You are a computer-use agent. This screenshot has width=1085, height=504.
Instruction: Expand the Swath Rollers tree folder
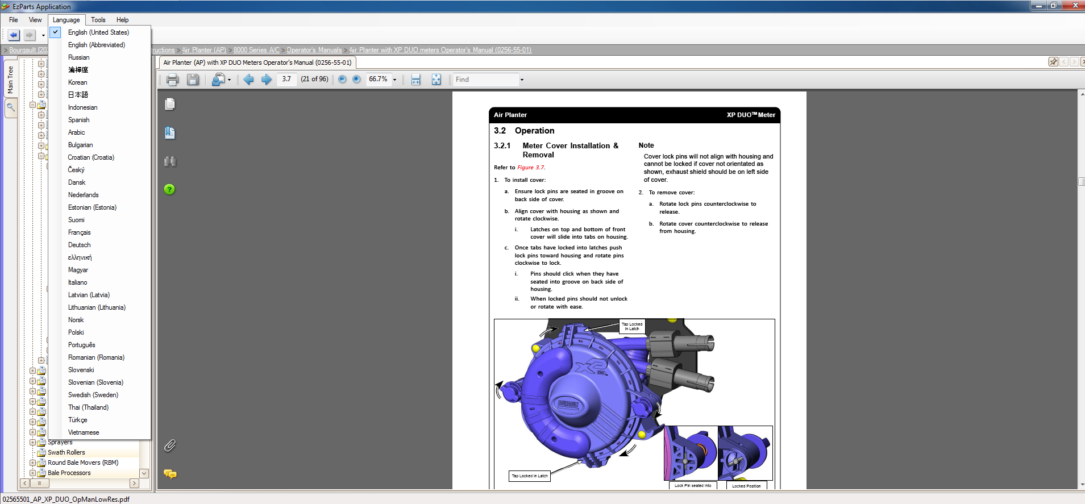(41, 453)
